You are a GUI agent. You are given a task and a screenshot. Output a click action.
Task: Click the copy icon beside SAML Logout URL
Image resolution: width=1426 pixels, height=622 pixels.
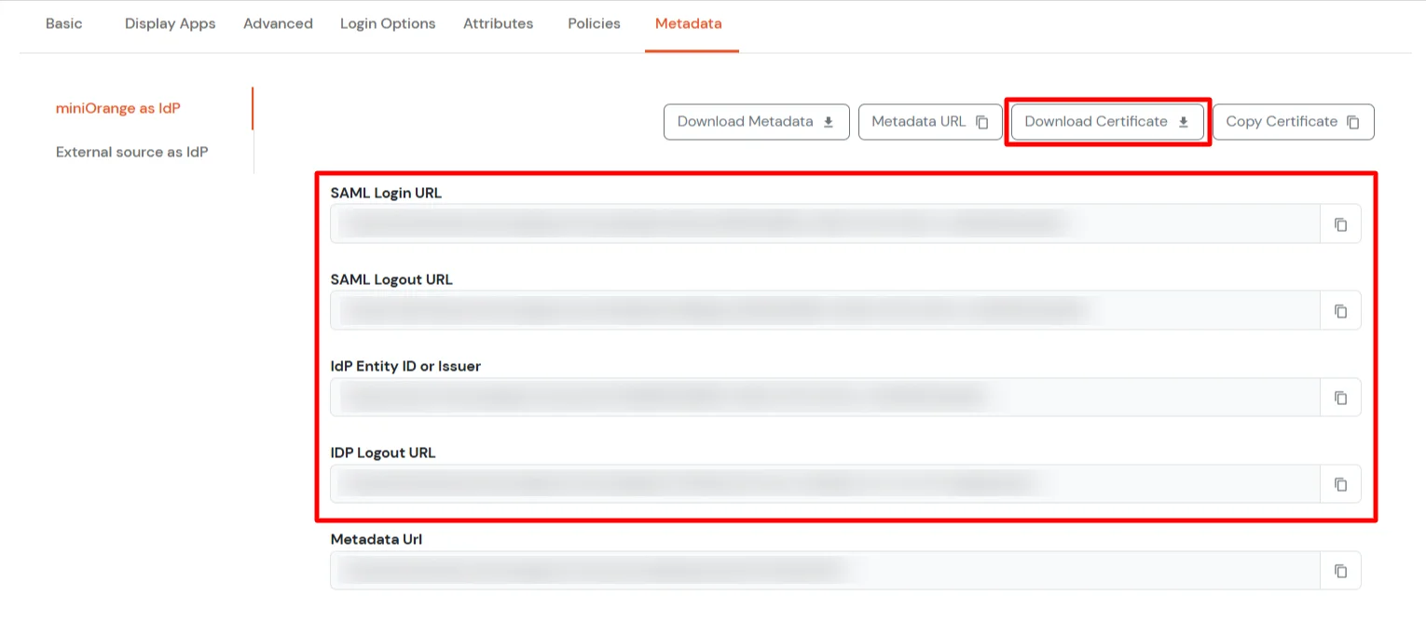1340,310
